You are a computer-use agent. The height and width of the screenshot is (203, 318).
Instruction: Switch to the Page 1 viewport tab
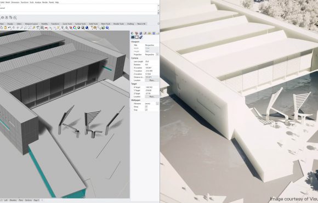[36, 200]
